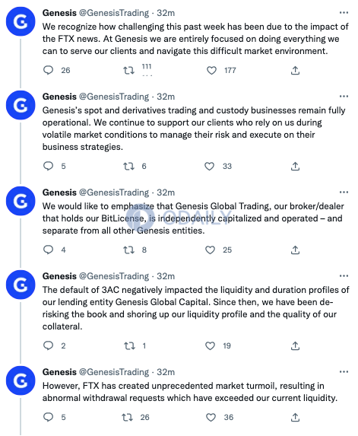
Task: Like the 3AC default tweet
Action: click(210, 345)
